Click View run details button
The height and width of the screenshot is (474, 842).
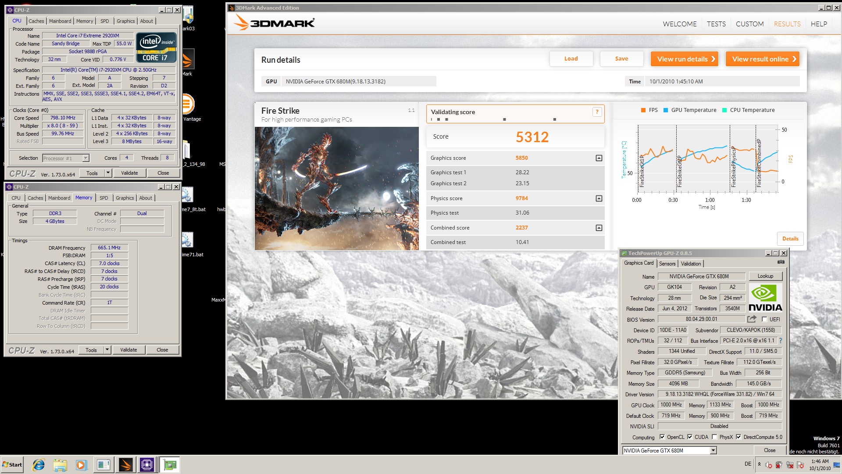tap(685, 59)
